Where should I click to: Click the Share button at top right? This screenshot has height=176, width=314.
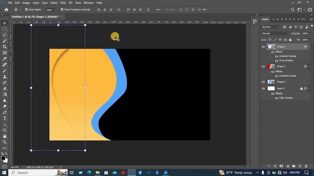(310, 10)
